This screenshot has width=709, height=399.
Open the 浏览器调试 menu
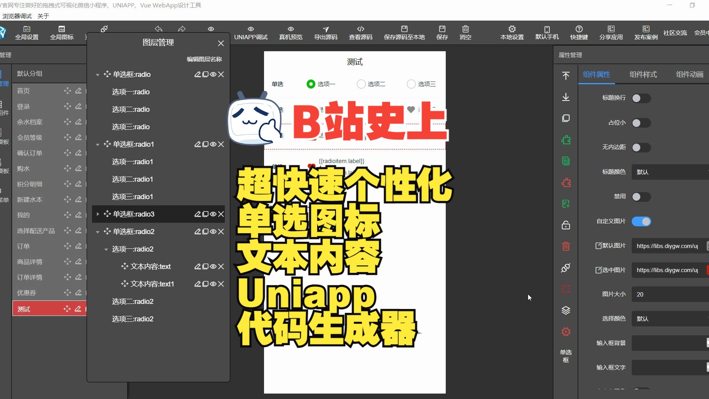pyautogui.click(x=17, y=16)
